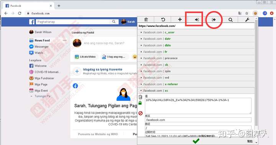The image size is (276, 145).
Task: Click the Facebook logo icon in header
Action: pos(32,22)
